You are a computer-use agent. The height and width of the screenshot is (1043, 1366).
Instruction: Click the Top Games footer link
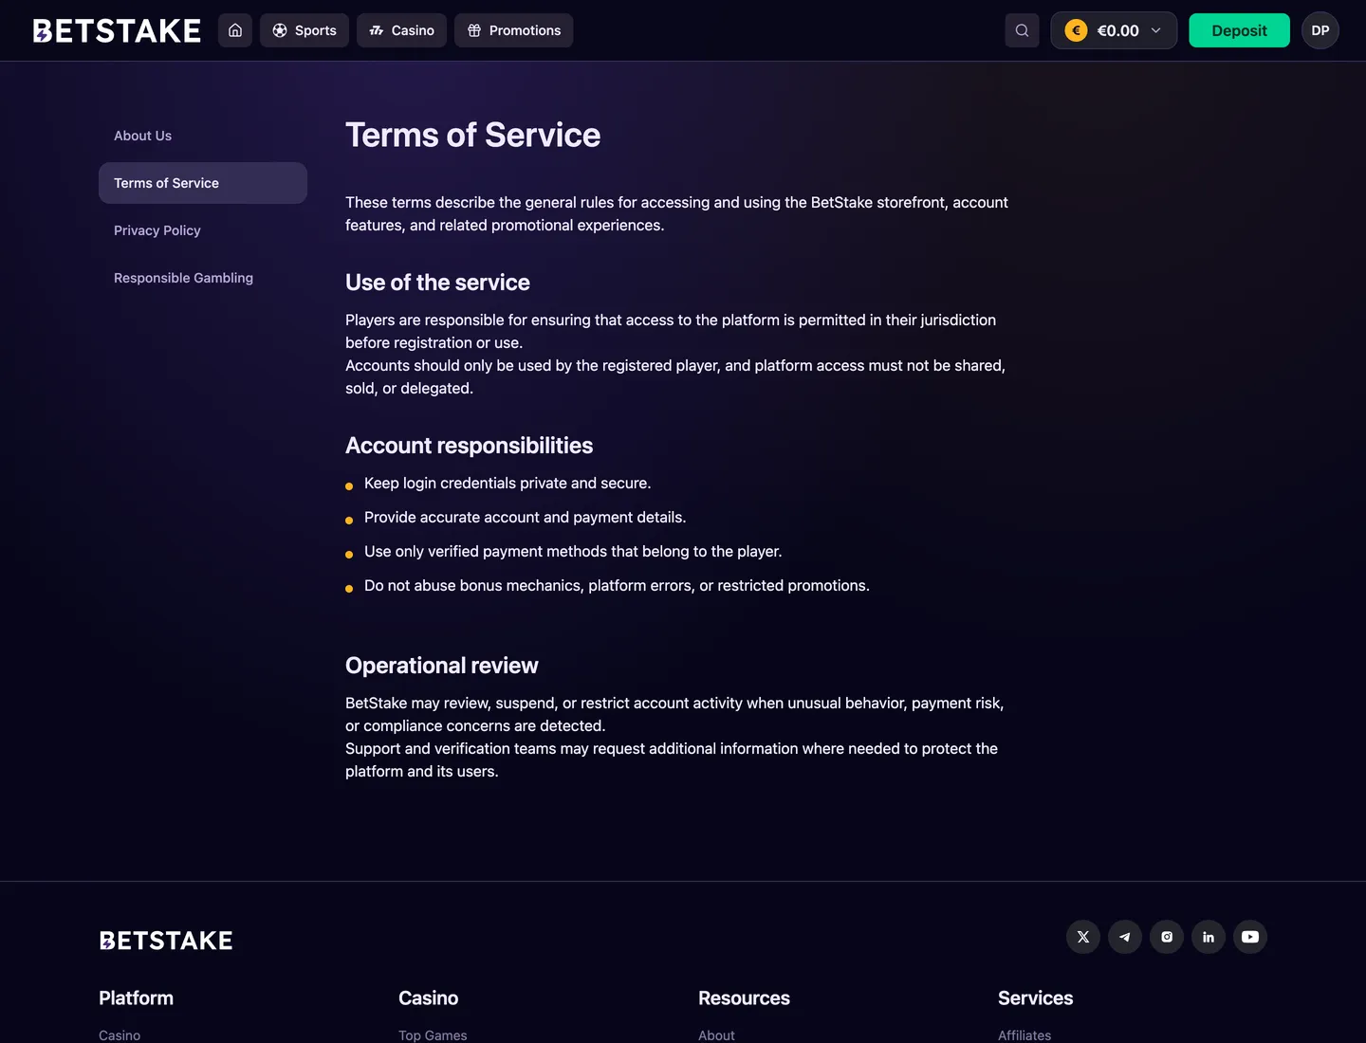click(x=433, y=1035)
